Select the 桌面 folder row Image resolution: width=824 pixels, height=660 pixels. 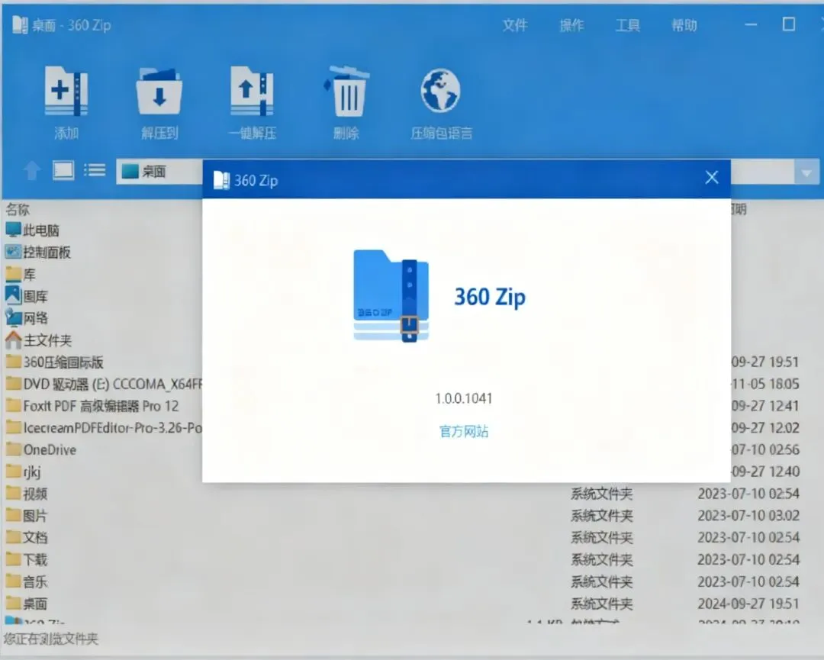pos(26,604)
